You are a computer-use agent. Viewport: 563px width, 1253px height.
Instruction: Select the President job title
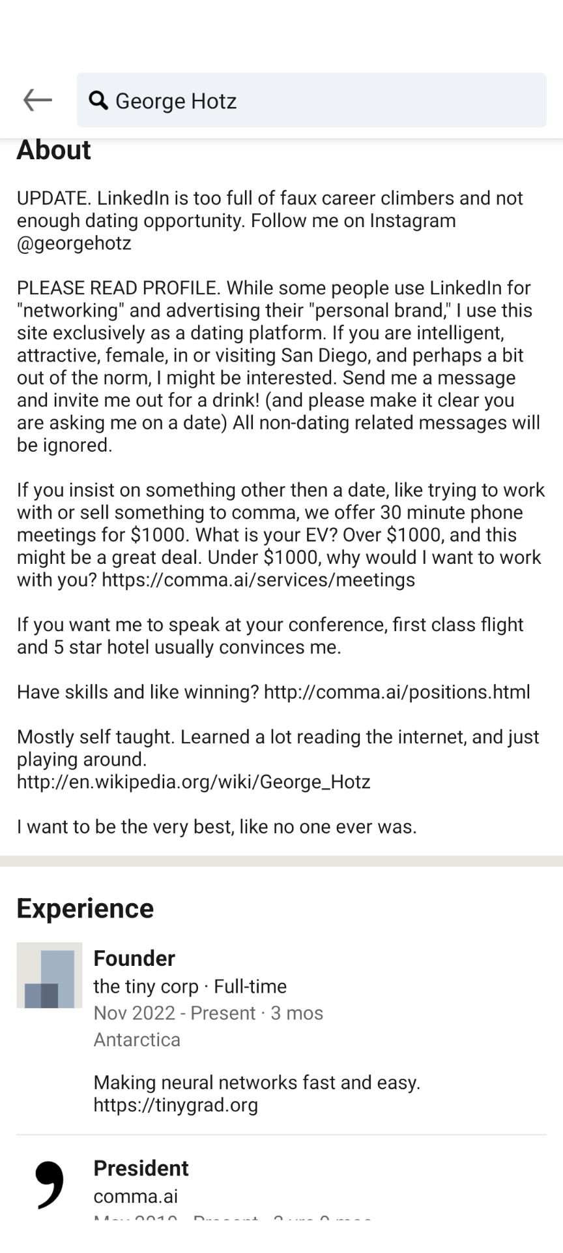pos(141,1168)
